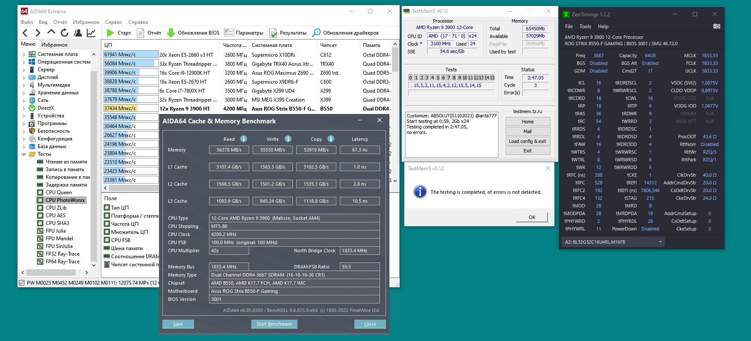Click Обновления BIOS green download arrow
Viewport: 751px width, 341px height.
pos(193,33)
